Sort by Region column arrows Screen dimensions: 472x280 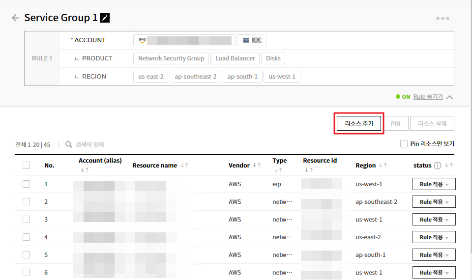coord(383,166)
